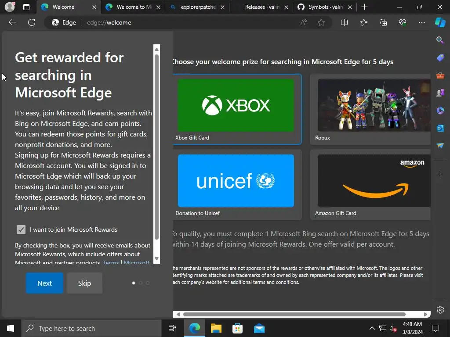Open the sidebar Outlook icon

[440, 128]
